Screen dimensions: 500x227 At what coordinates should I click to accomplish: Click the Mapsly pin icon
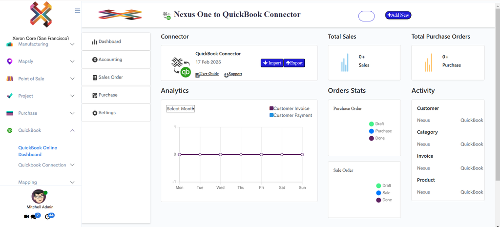pos(10,62)
